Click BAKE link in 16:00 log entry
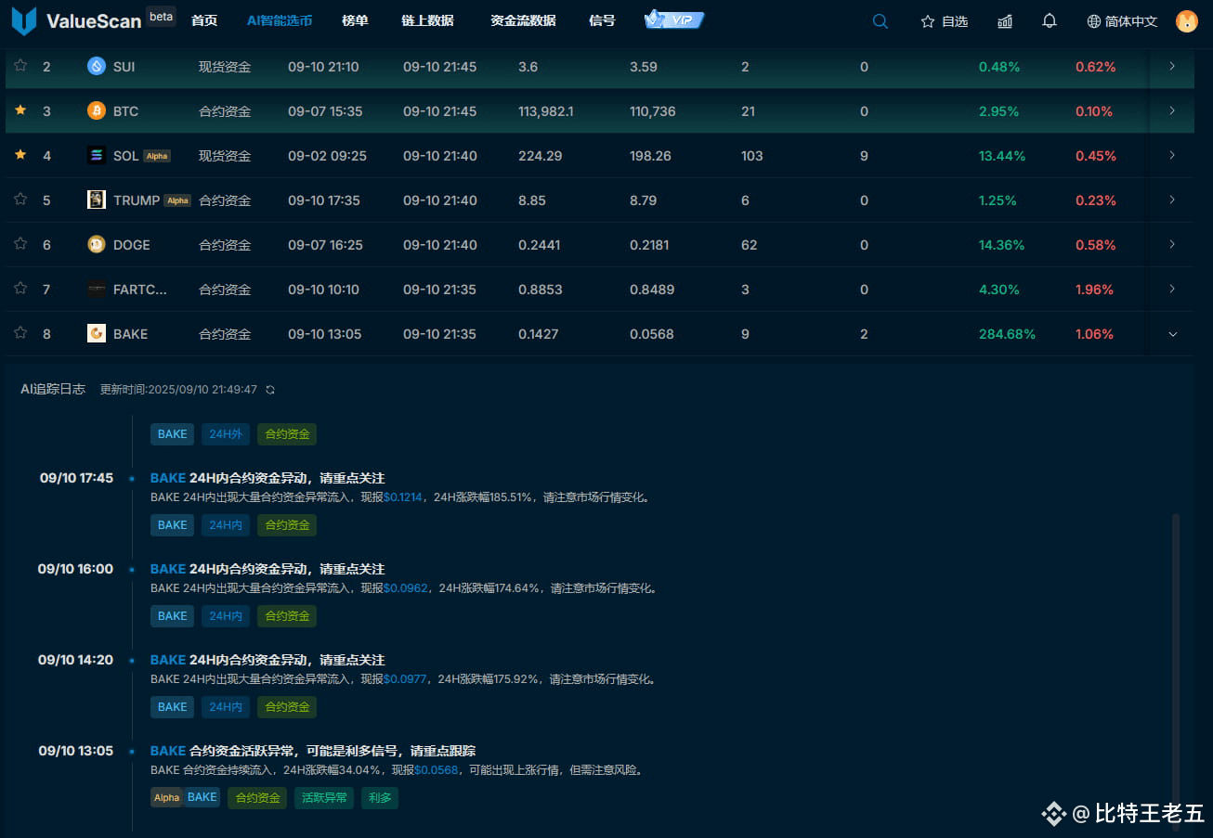This screenshot has width=1213, height=838. click(x=168, y=569)
